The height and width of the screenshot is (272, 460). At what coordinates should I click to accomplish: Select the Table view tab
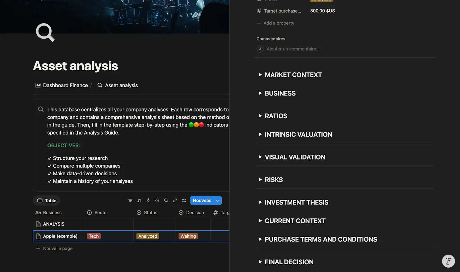point(47,201)
